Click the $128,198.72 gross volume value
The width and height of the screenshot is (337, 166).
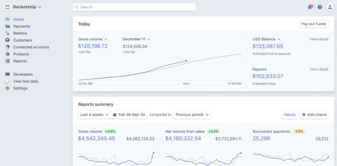(x=93, y=46)
